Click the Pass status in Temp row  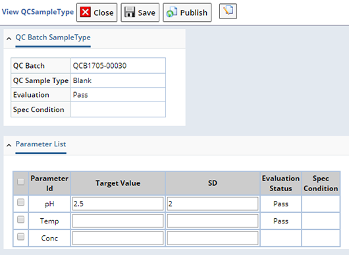pyautogui.click(x=281, y=221)
